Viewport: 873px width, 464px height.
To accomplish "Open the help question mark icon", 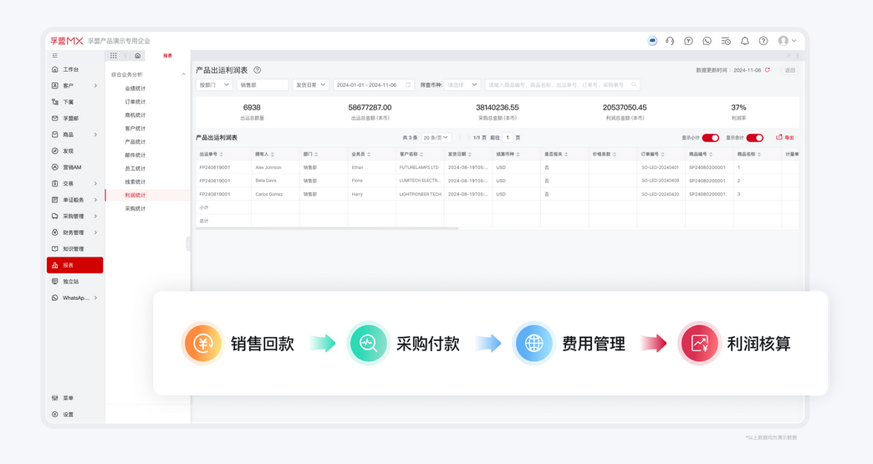I will 763,41.
